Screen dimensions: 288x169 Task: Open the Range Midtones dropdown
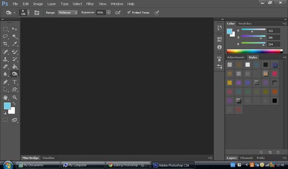point(68,13)
